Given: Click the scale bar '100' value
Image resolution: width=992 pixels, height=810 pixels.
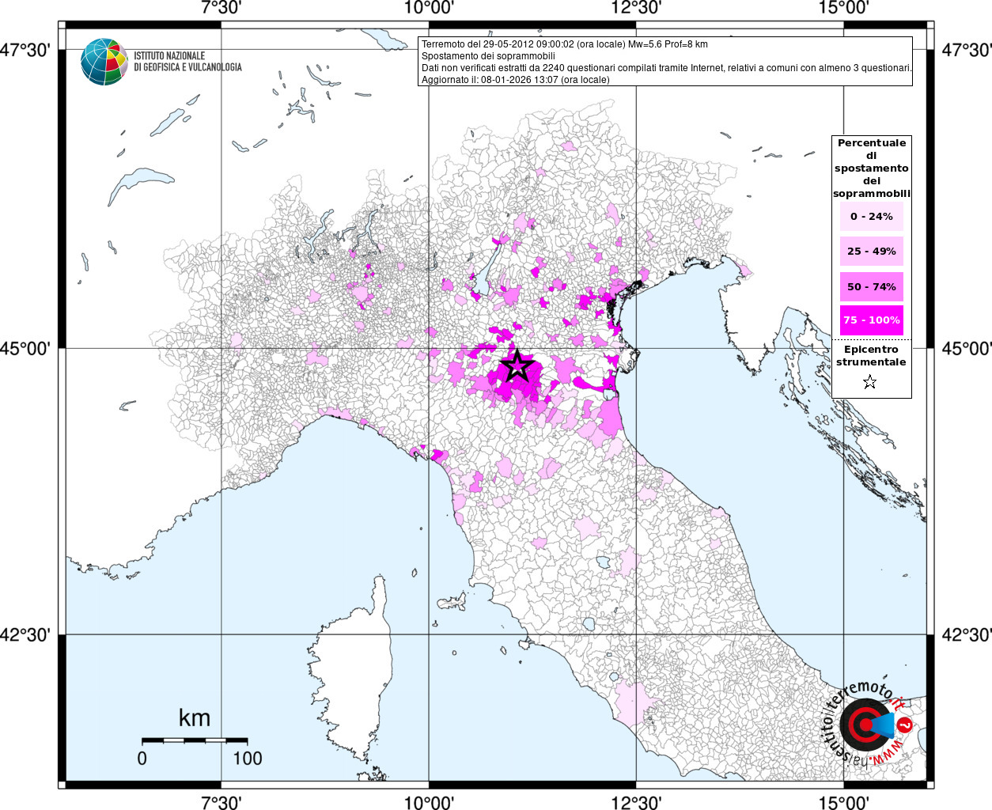Looking at the screenshot, I should pos(248,759).
